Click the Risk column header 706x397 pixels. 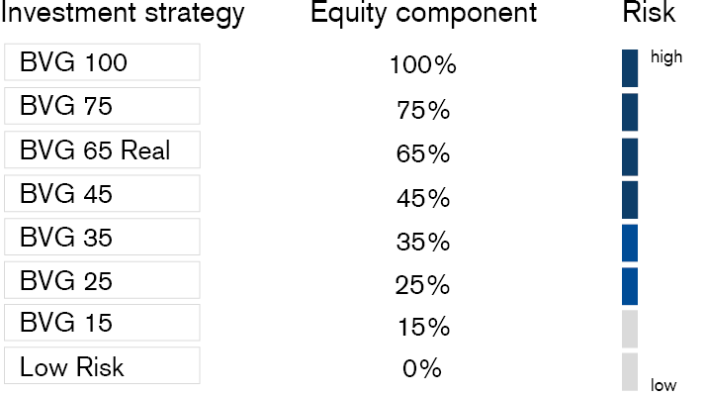[649, 13]
